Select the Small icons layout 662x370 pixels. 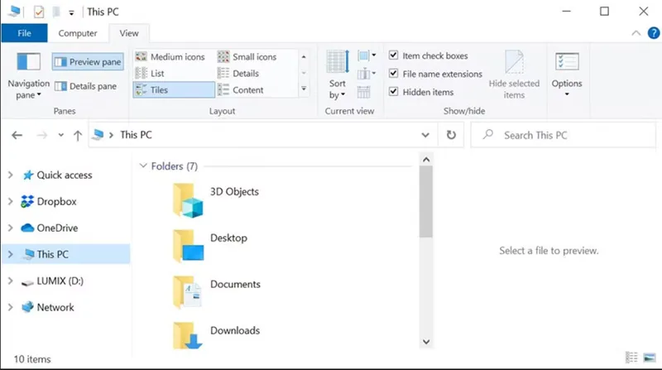click(x=247, y=56)
